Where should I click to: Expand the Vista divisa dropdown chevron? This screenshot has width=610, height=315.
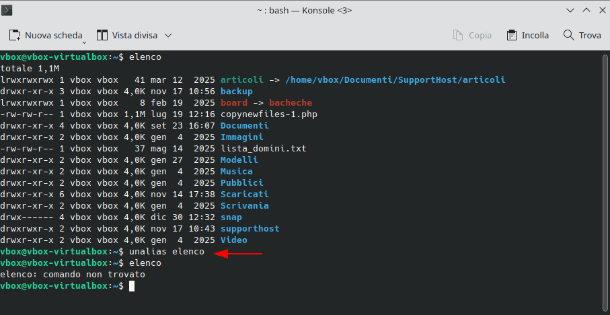(168, 35)
